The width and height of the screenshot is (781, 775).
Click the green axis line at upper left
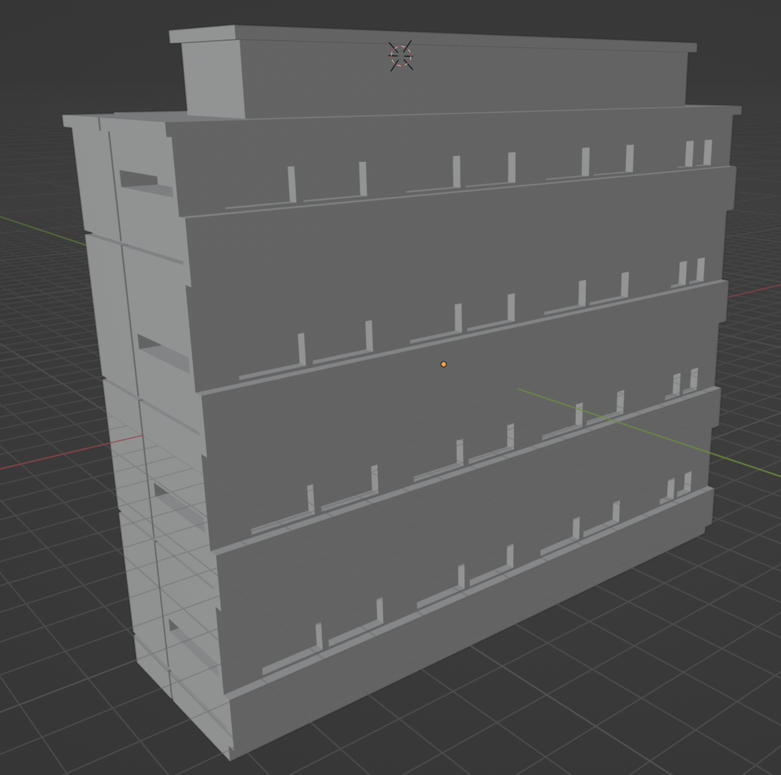[x=38, y=229]
